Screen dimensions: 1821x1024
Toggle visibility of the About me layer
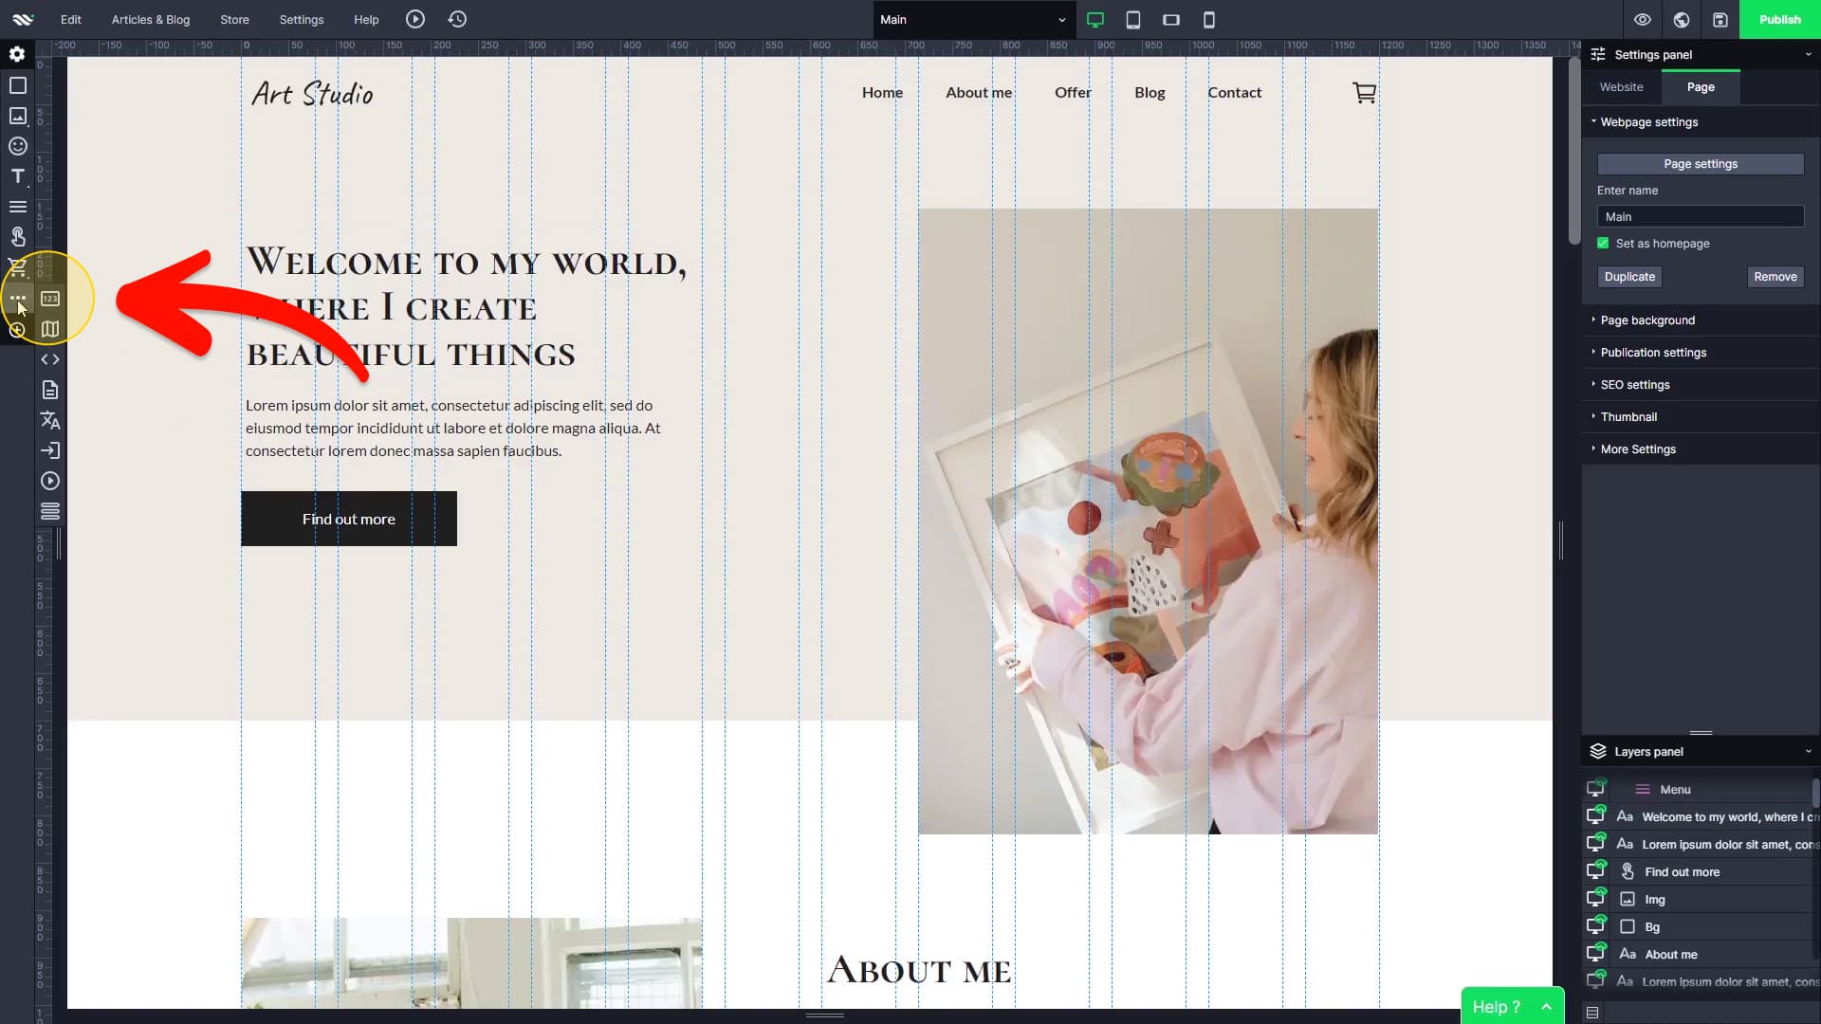tap(1596, 954)
